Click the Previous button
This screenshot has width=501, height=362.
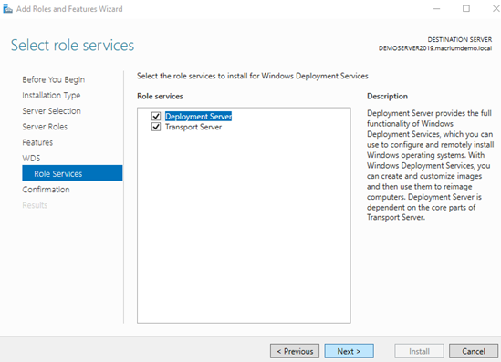click(x=295, y=351)
